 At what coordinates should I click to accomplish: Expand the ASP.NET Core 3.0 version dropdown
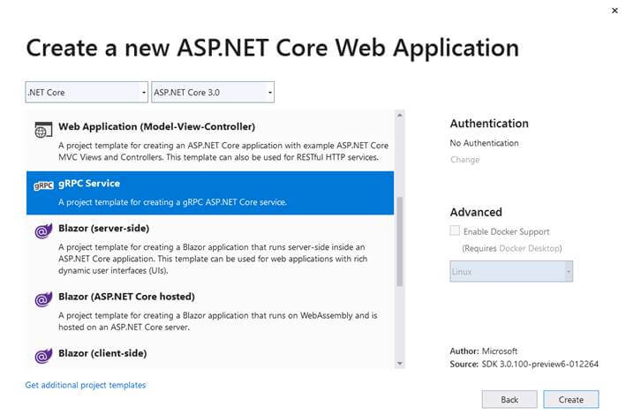(x=213, y=92)
